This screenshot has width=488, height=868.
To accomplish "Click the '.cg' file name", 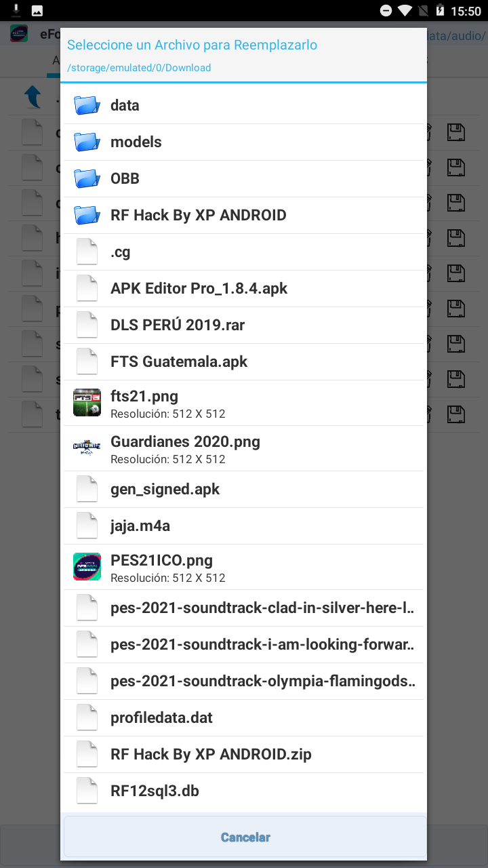I will pyautogui.click(x=121, y=252).
